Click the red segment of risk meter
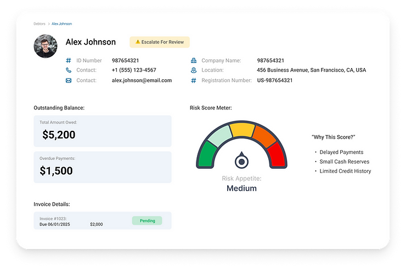The width and height of the screenshot is (406, 271). (277, 154)
